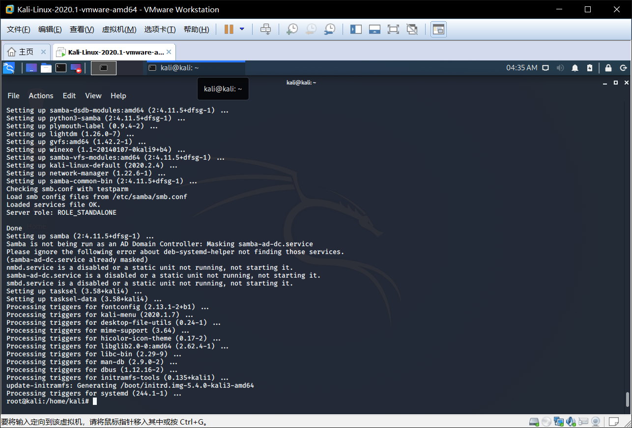
Task: Open the screen recorder icon in Kali panel
Action: tap(76, 68)
